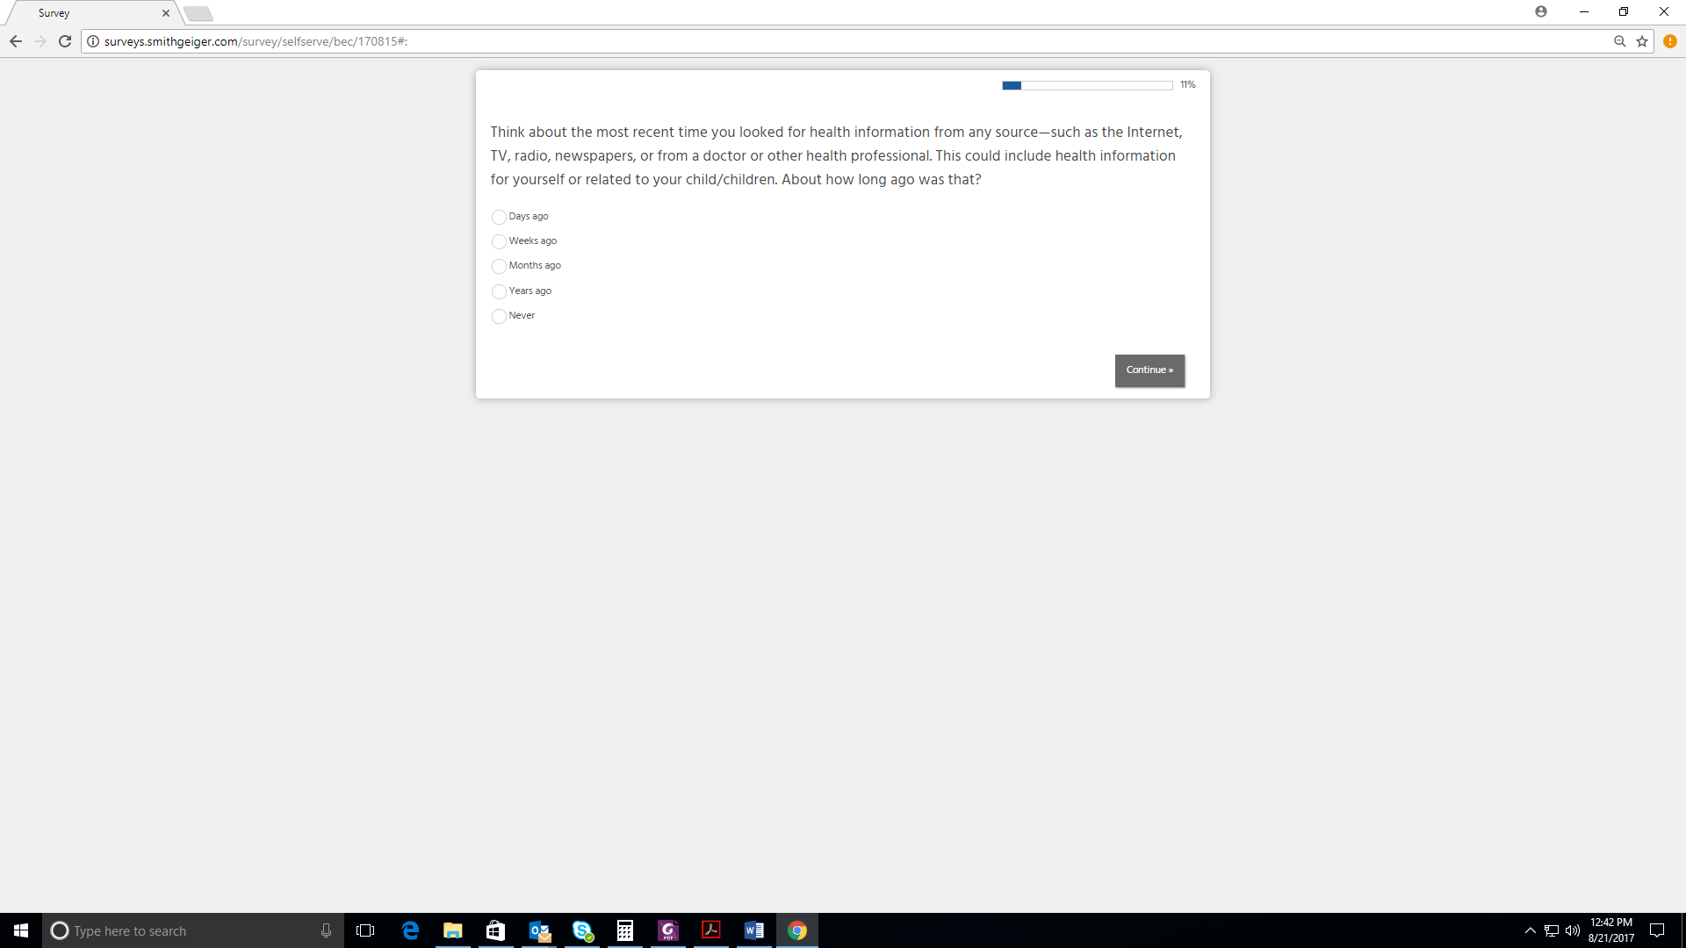Viewport: 1686px width, 948px height.
Task: Select 'Years ago' answer
Action: tap(499, 291)
